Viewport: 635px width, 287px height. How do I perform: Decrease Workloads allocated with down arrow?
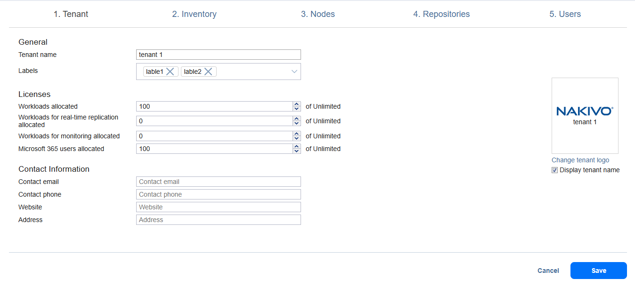tap(296, 109)
